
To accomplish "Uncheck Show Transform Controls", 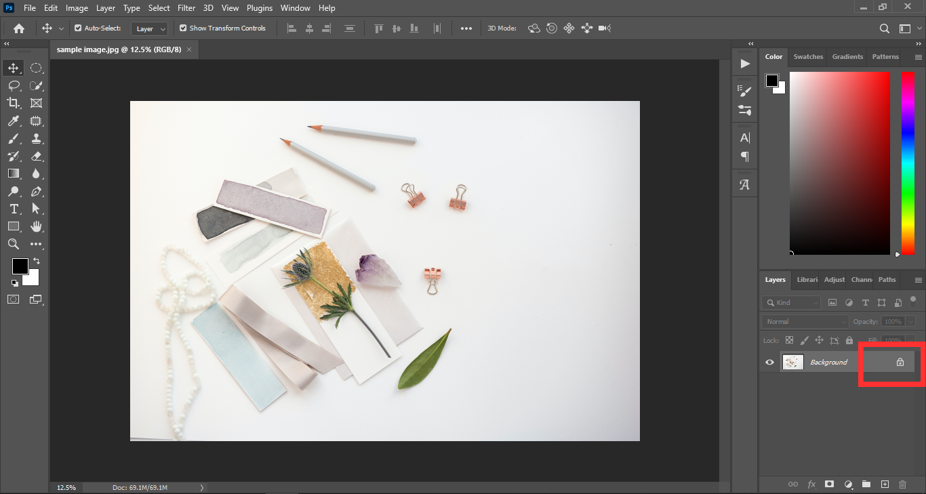I will [x=183, y=28].
